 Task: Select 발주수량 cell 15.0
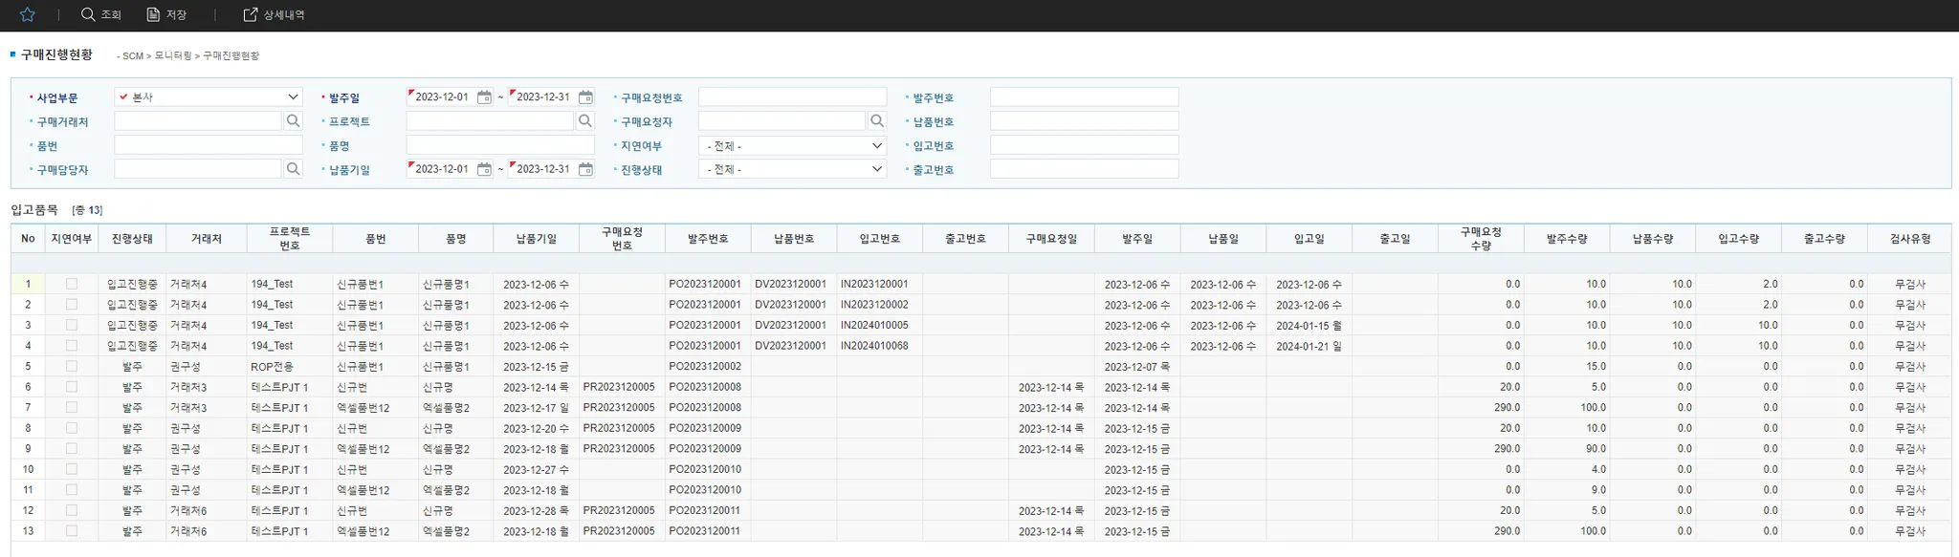coord(1567,366)
